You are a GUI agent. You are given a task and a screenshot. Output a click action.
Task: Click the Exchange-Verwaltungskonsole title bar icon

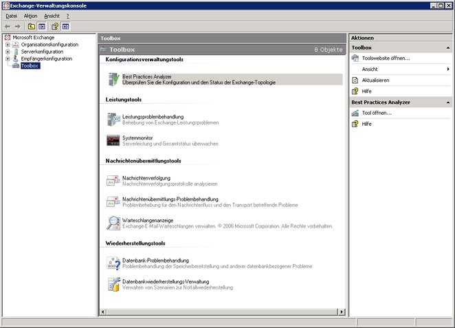5,6
